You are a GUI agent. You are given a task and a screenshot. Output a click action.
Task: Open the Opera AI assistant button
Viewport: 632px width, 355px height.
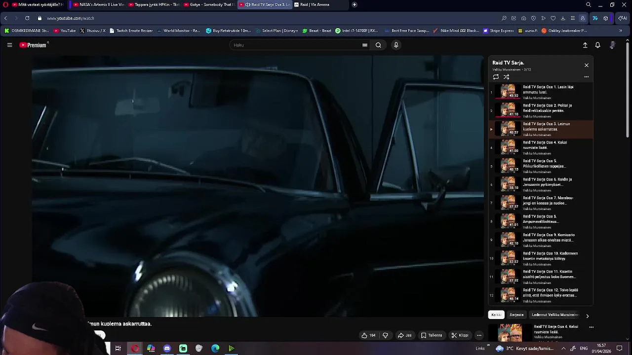[x=623, y=18]
